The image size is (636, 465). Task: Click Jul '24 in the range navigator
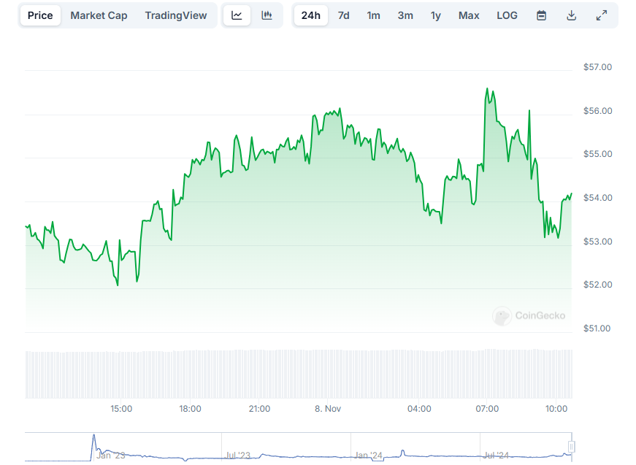click(x=496, y=456)
